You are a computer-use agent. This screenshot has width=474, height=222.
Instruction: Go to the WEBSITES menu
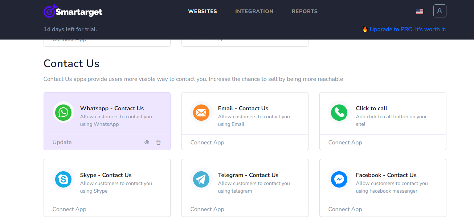point(203,11)
